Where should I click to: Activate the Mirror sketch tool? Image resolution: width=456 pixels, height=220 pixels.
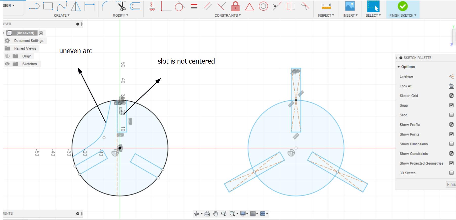click(76, 6)
